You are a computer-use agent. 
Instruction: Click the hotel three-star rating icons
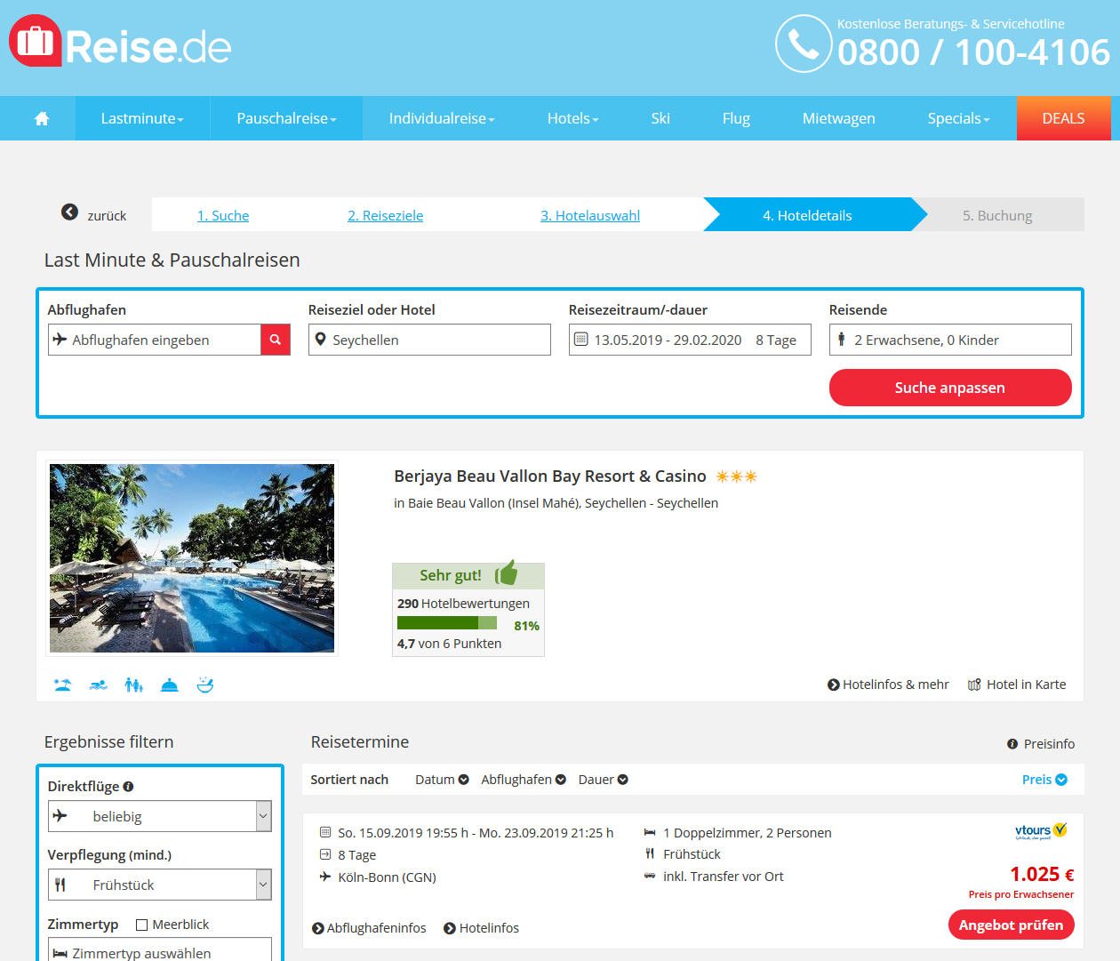[x=737, y=476]
